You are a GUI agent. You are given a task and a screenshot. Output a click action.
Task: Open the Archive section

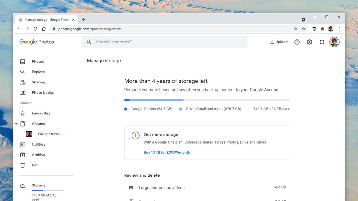point(38,155)
